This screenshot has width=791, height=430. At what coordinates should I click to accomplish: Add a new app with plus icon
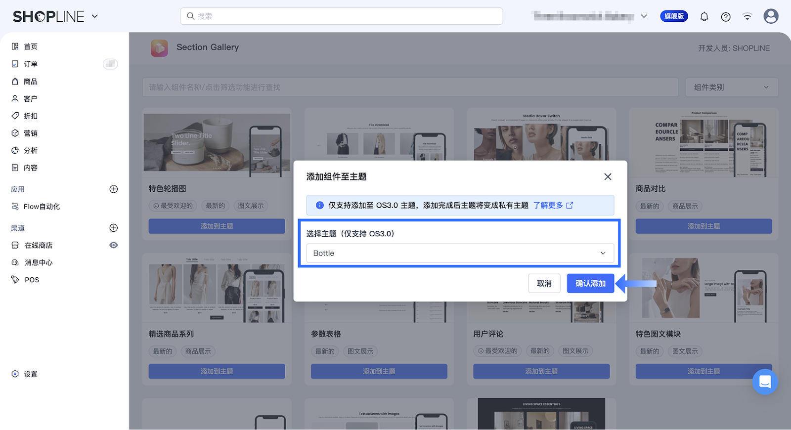[114, 189]
